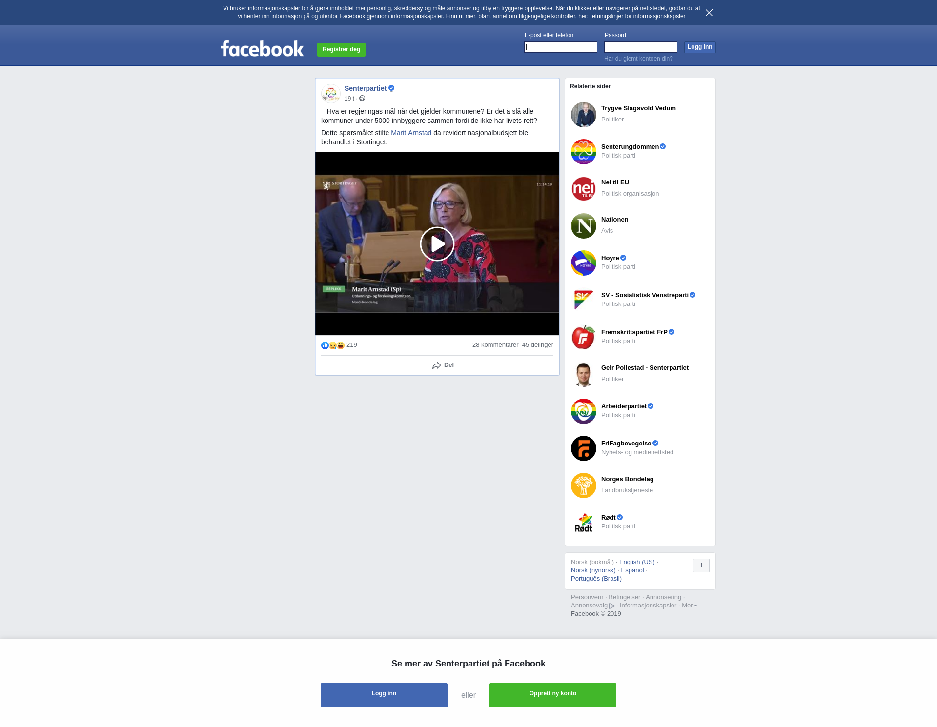Viewport: 937px width, 727px height.
Task: Switch language to Português (Brasil)
Action: pyautogui.click(x=596, y=579)
